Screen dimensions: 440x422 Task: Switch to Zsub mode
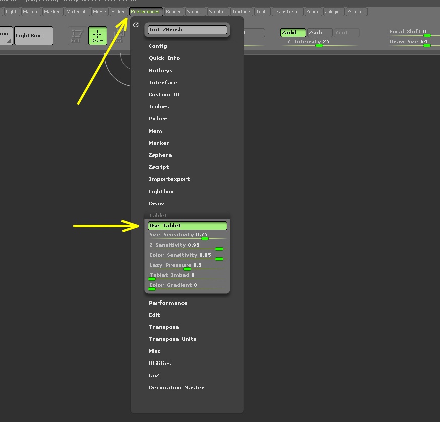[x=320, y=33]
